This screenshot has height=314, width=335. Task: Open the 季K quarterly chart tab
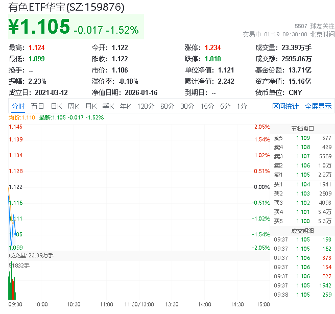point(108,106)
